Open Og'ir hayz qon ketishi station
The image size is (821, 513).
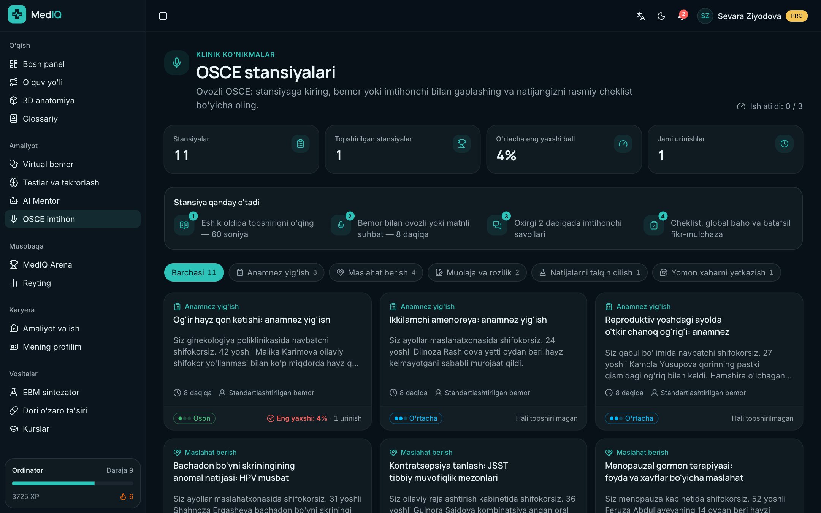pyautogui.click(x=268, y=361)
